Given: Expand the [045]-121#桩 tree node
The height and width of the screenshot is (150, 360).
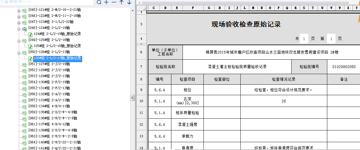Looking at the screenshot, I should pos(19,11).
